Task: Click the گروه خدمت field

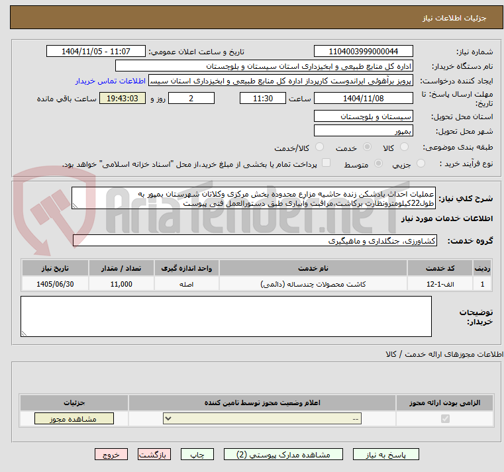Action: [255, 241]
